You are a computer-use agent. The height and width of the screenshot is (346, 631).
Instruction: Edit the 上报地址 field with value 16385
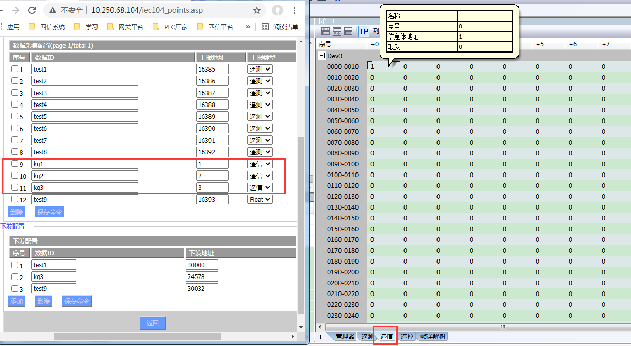pyautogui.click(x=212, y=69)
